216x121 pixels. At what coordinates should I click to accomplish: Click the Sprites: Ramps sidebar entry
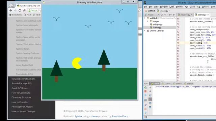click(x=23, y=49)
